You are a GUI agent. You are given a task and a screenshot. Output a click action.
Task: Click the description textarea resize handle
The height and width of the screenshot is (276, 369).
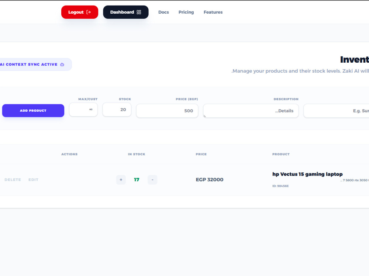pos(205,116)
